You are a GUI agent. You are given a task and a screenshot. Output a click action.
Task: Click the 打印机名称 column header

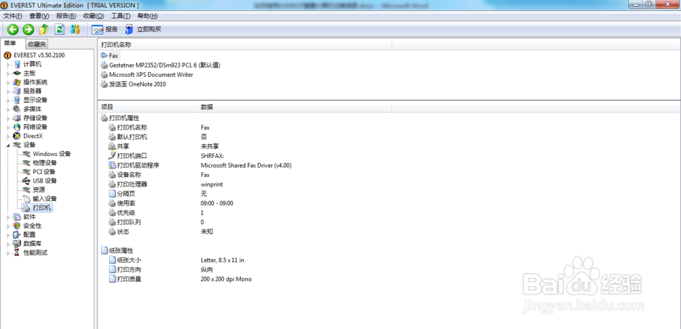[244, 45]
